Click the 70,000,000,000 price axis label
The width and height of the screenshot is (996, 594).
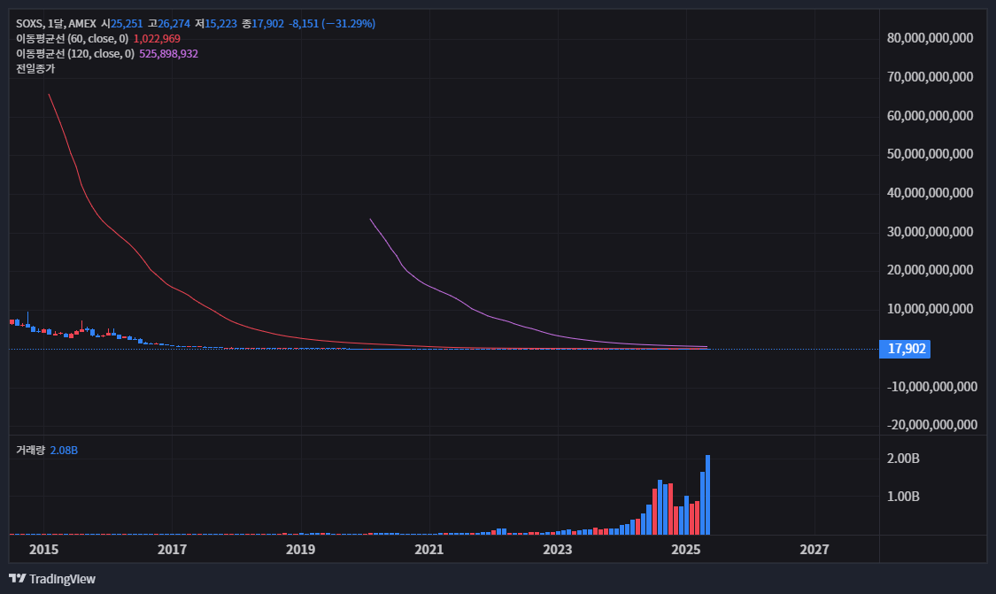coord(930,77)
